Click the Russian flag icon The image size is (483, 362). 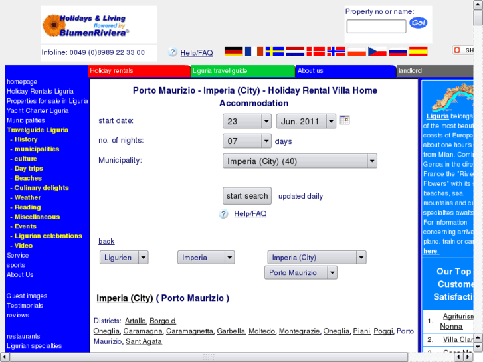398,51
